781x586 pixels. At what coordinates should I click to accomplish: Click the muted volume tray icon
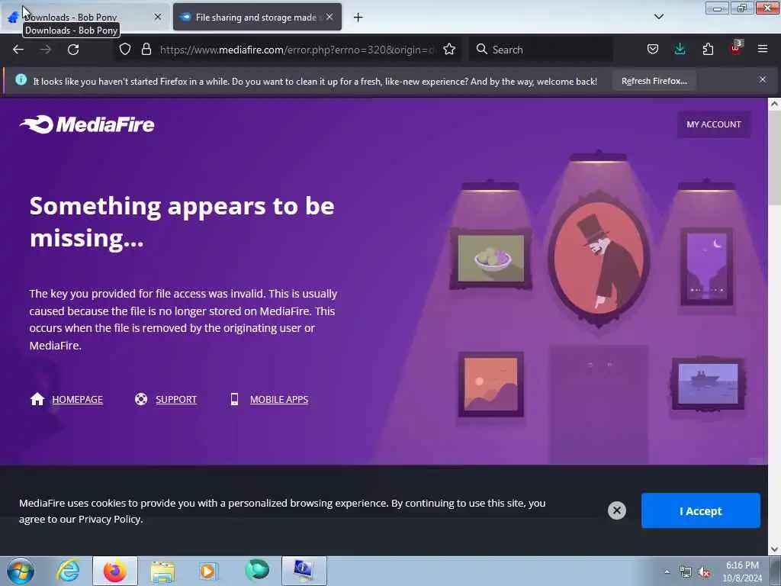pyautogui.click(x=704, y=572)
